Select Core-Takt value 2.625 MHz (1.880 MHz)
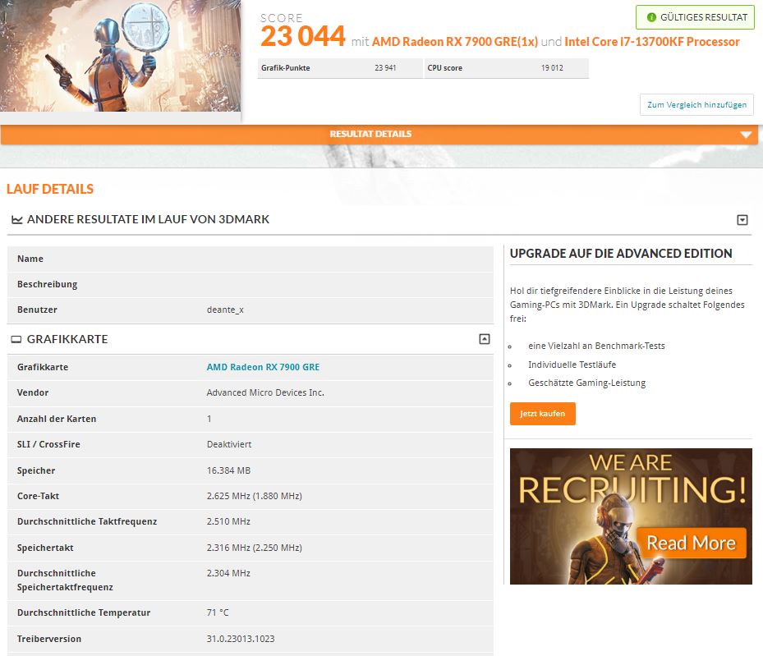The image size is (763, 656). click(x=254, y=496)
